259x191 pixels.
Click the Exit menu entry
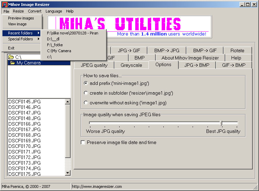click(11, 48)
